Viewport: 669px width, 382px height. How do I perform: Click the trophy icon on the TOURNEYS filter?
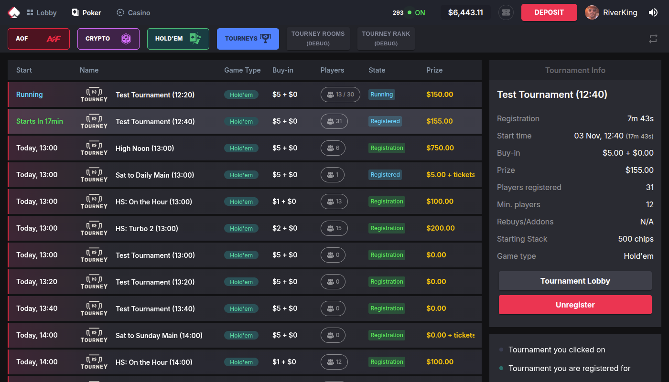[x=264, y=39]
